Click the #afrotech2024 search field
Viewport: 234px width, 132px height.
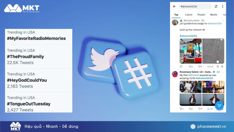[x=195, y=7]
